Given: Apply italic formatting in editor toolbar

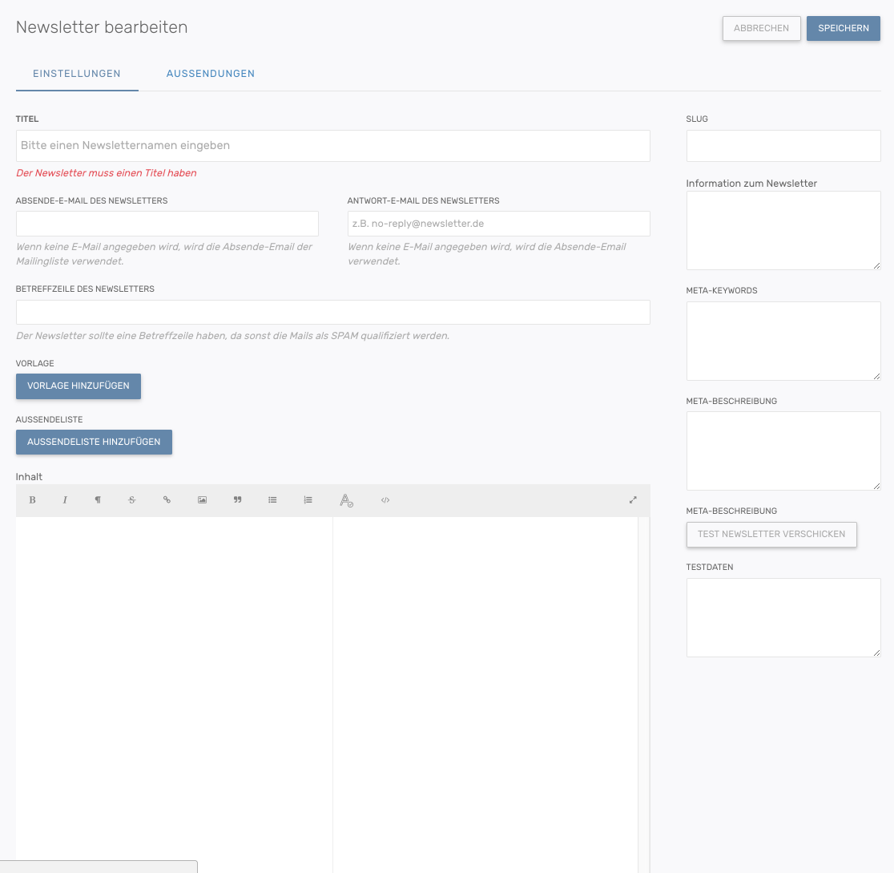Looking at the screenshot, I should tap(65, 500).
